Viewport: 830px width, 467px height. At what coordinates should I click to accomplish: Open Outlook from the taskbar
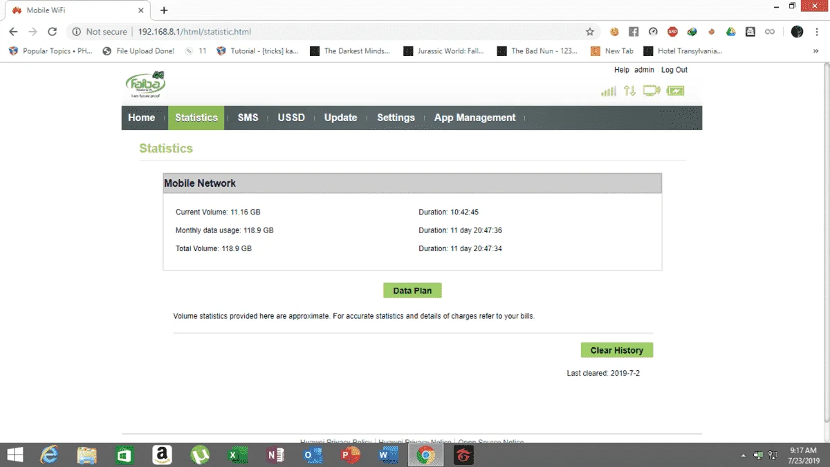pyautogui.click(x=313, y=455)
